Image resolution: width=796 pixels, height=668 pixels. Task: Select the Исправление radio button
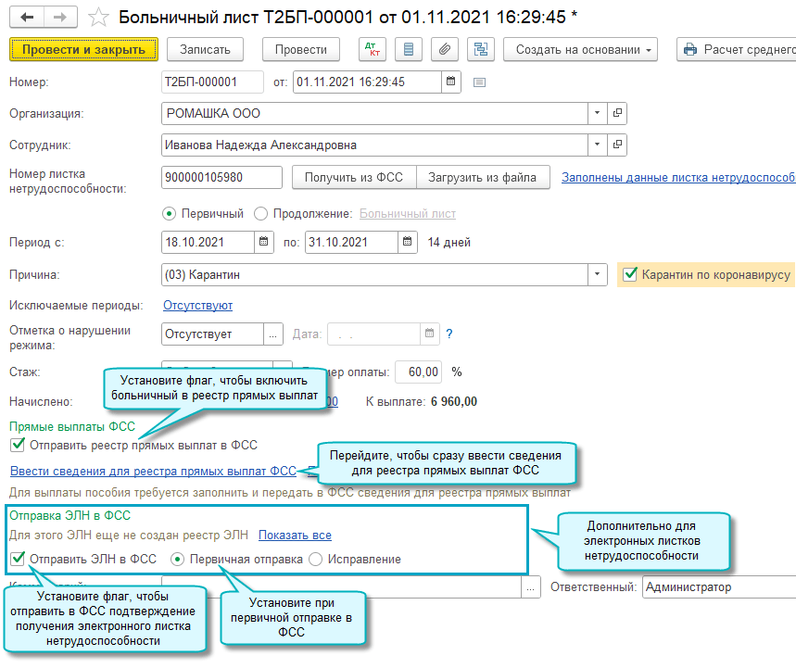tap(315, 560)
